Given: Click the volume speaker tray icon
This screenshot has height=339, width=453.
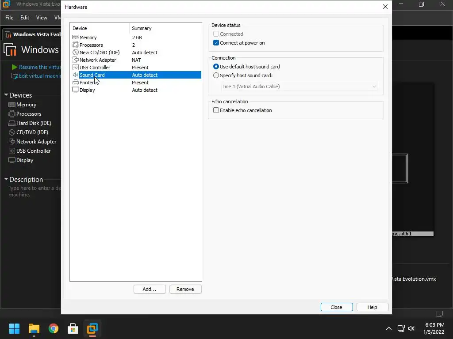Looking at the screenshot, I should [411, 328].
